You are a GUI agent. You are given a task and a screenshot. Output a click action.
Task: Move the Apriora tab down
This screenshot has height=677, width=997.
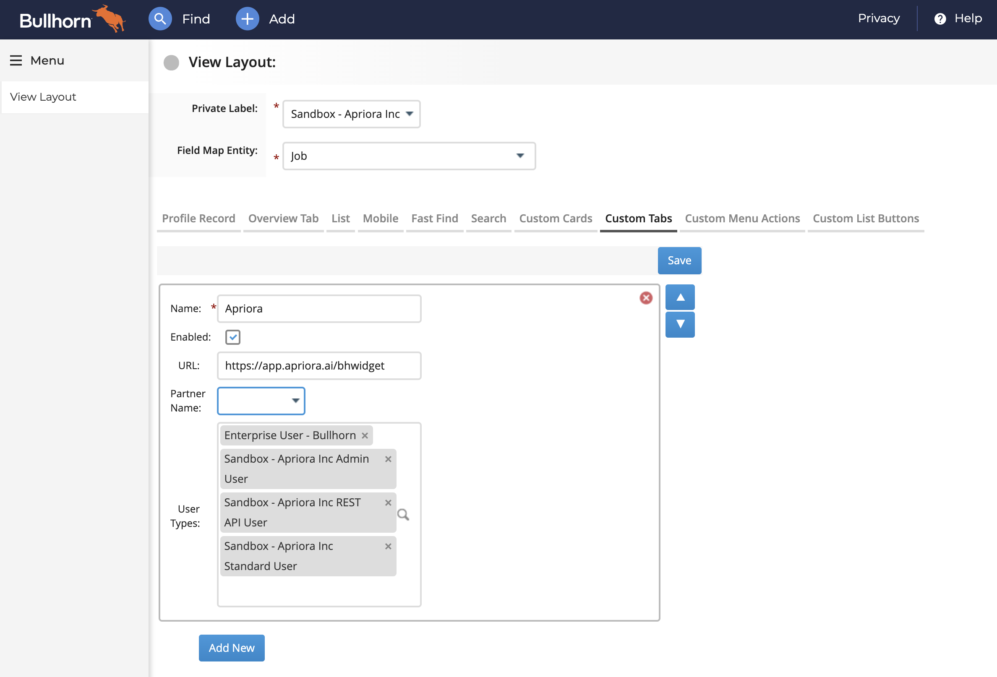(679, 324)
